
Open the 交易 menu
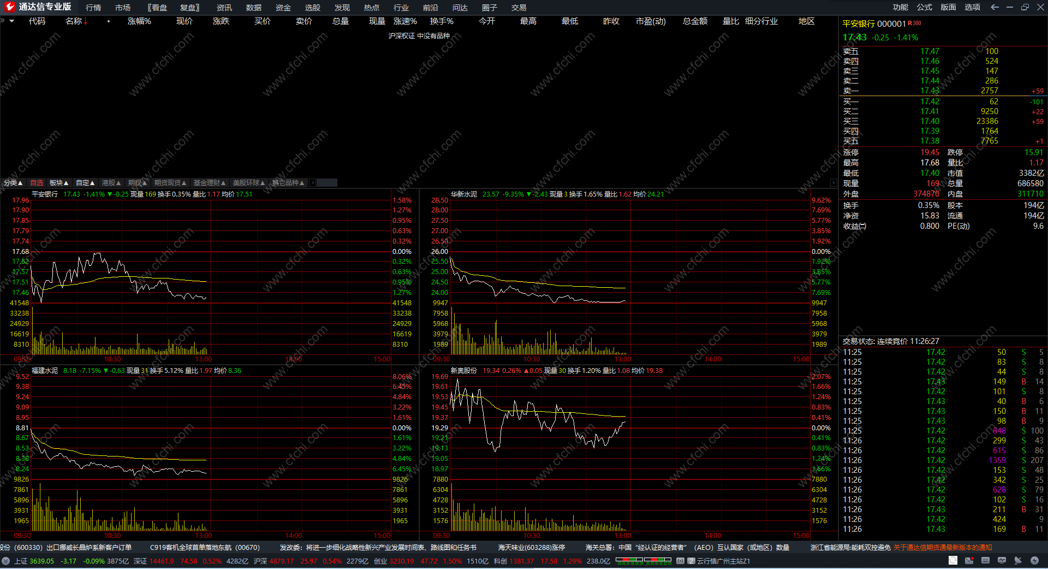tap(519, 8)
